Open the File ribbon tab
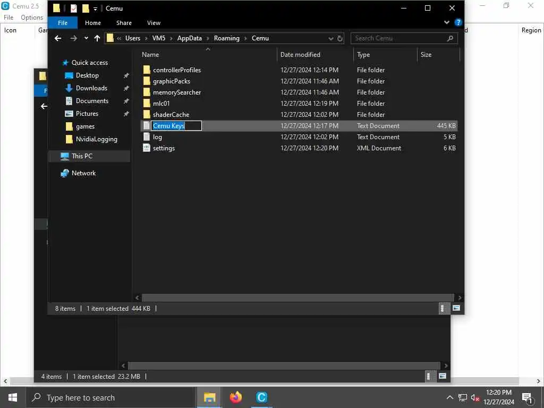The image size is (544, 408). 63,23
